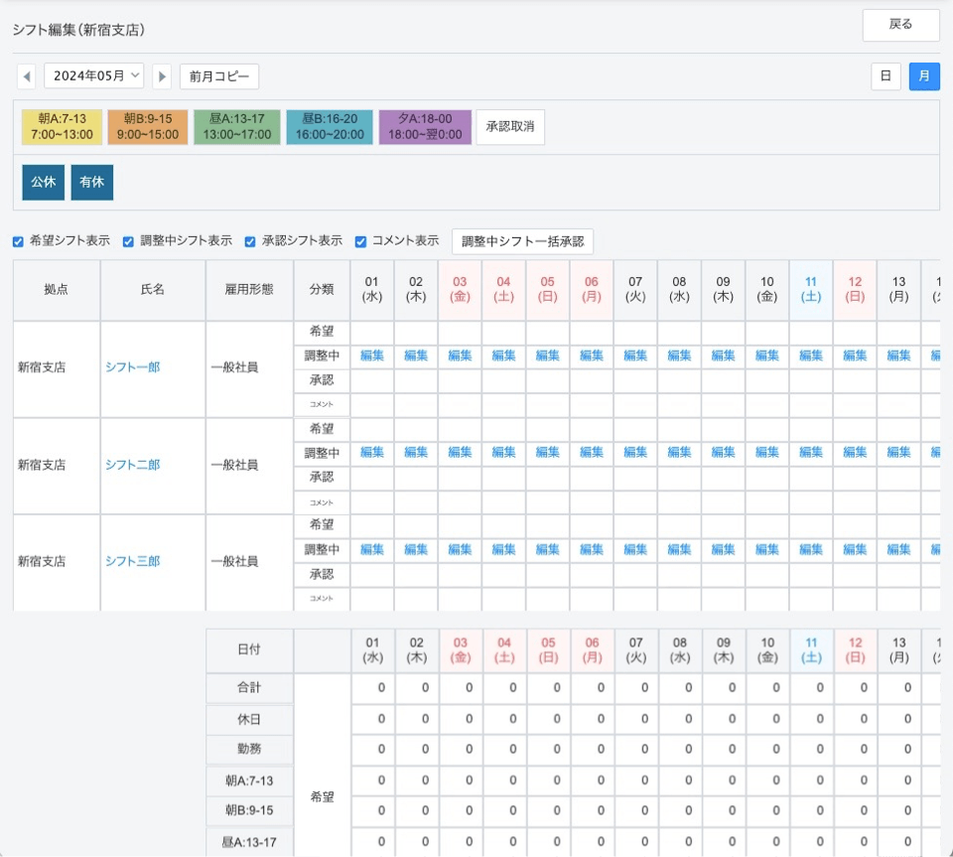Image resolution: width=953 pixels, height=857 pixels.
Task: Select the 朝B:9-15 orange shift swatch
Action: click(147, 127)
